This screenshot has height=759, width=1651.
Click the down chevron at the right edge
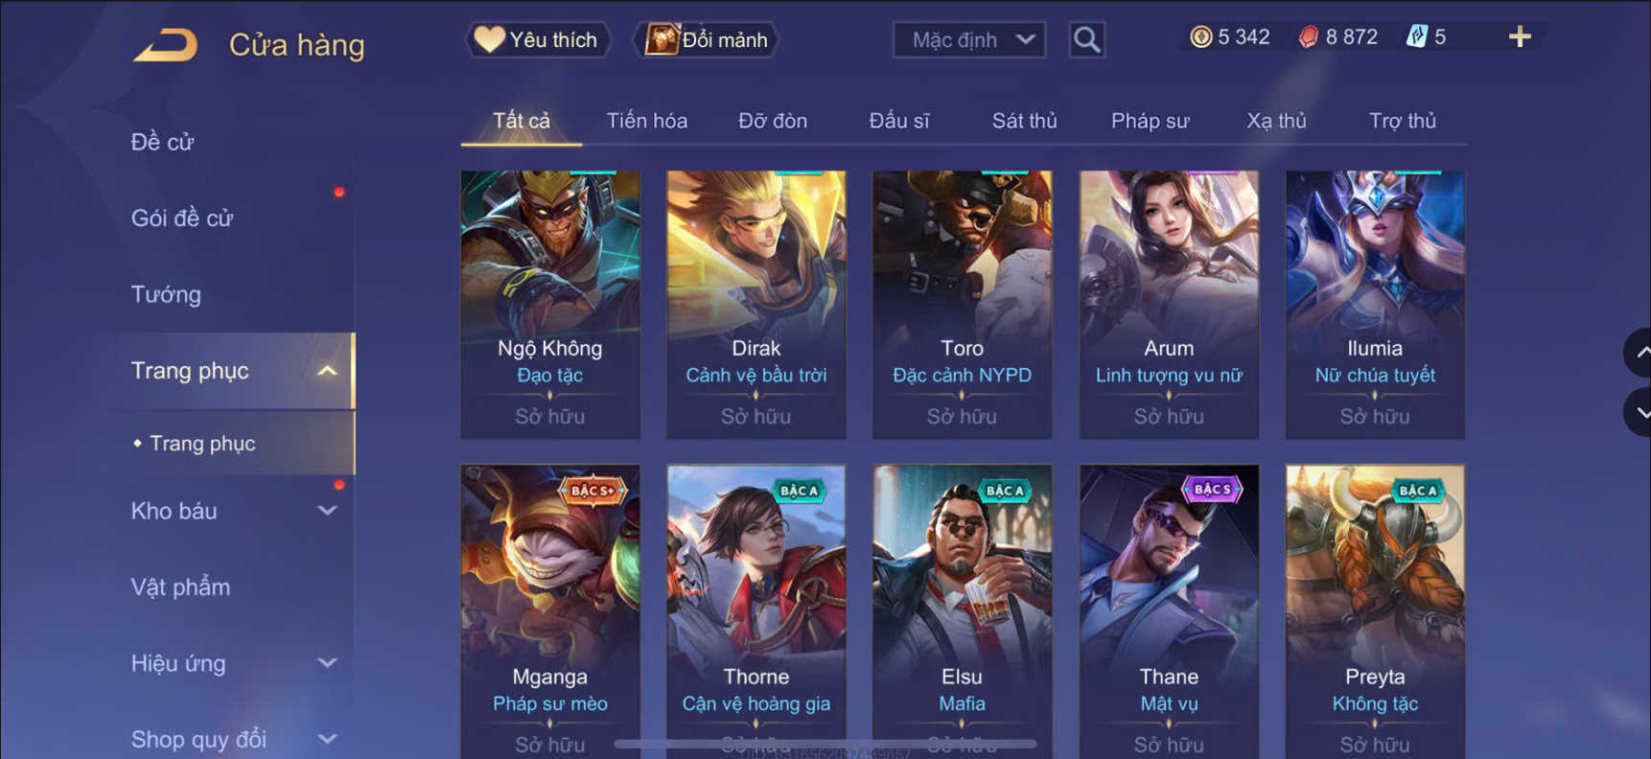1640,413
